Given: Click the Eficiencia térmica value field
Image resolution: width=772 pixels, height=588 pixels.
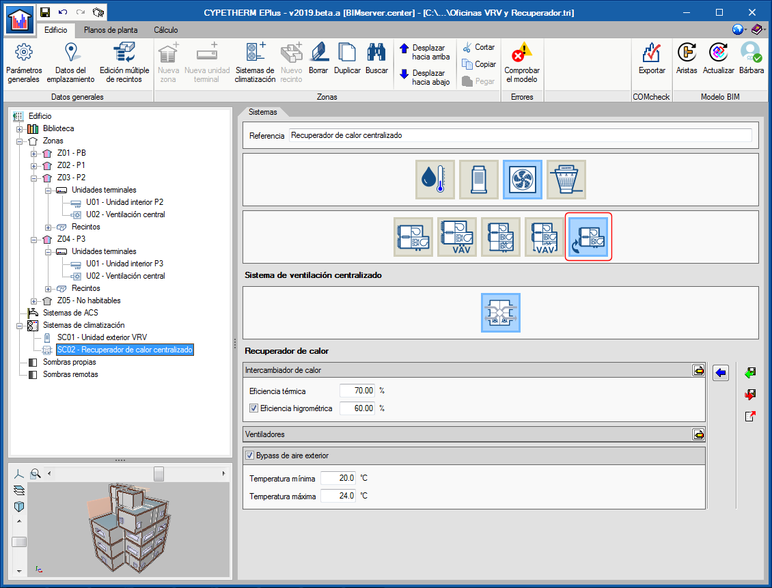Looking at the screenshot, I should [x=357, y=391].
